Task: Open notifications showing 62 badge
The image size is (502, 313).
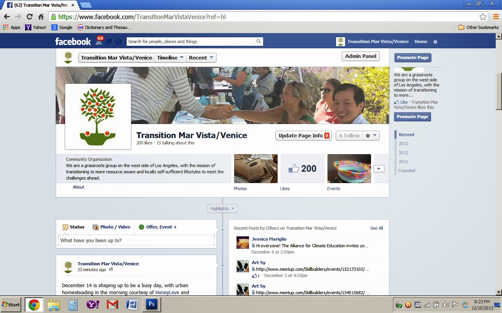Action: coord(99,41)
